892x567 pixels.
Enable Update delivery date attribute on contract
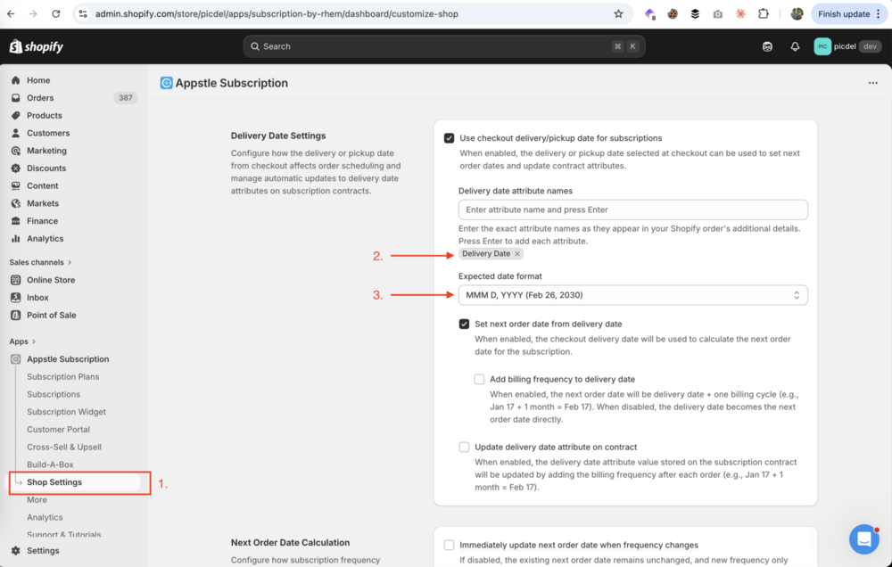(464, 447)
